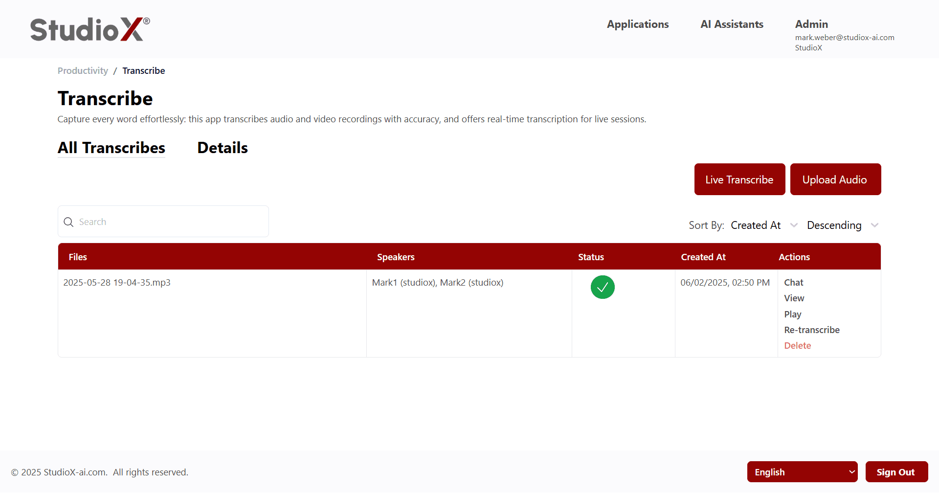
Task: Select the All Transcribes tab
Action: click(x=111, y=148)
